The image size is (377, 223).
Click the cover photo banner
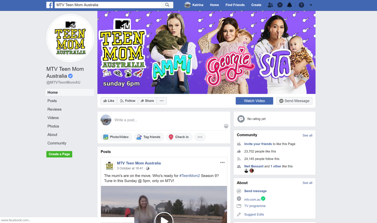pyautogui.click(x=206, y=52)
